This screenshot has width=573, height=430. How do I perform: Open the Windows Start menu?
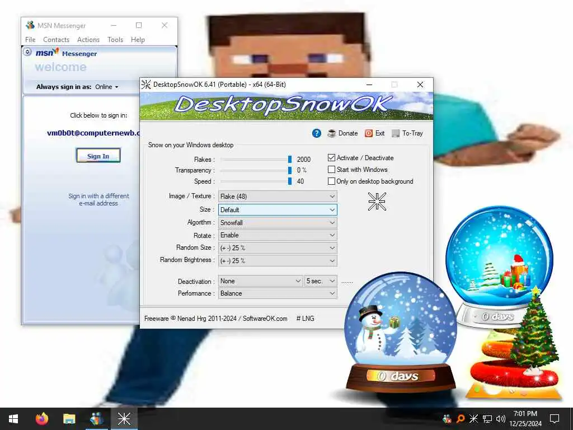pyautogui.click(x=13, y=419)
